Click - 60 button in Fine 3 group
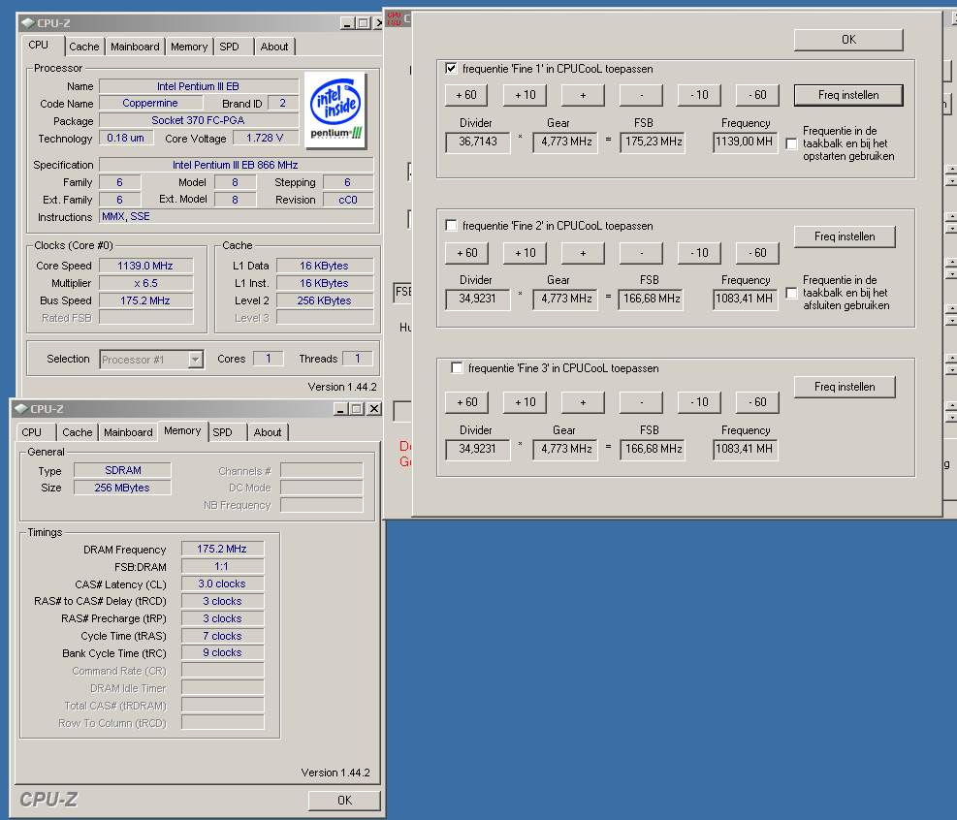 click(757, 402)
